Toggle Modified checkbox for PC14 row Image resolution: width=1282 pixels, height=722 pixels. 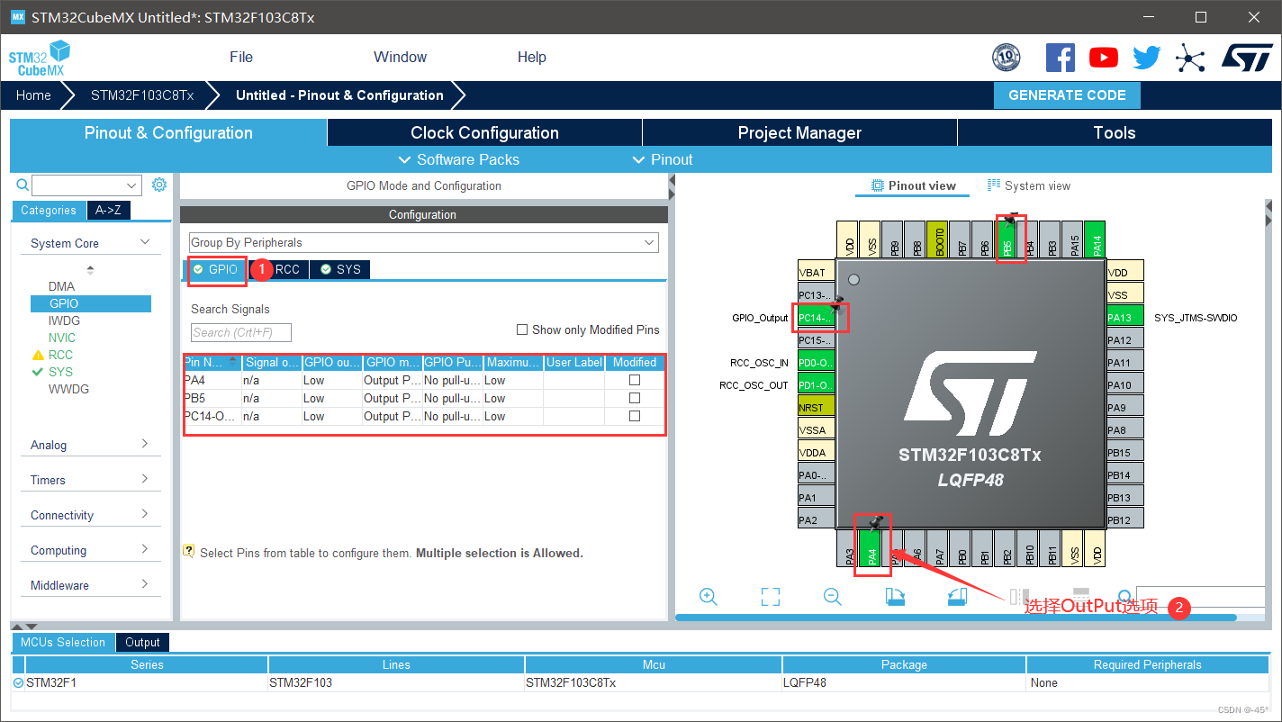tap(635, 416)
